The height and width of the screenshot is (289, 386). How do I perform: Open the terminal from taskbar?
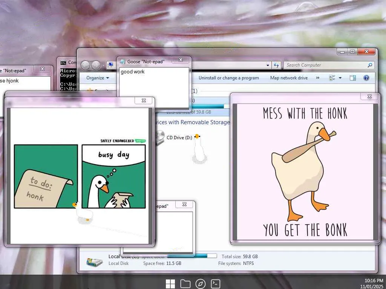point(215,284)
